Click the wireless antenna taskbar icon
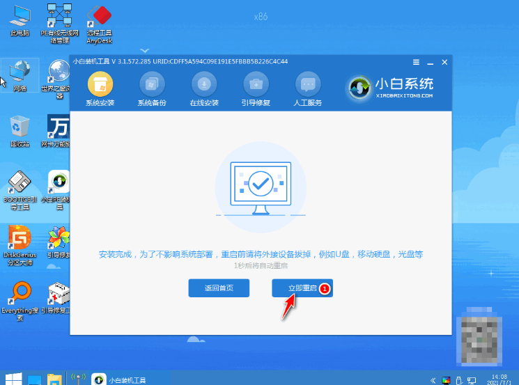This screenshot has width=519, height=385. click(79, 379)
